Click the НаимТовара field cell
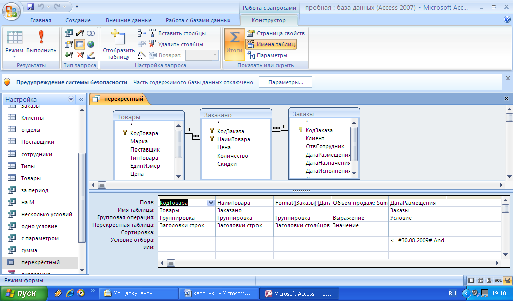Image resolution: width=513 pixels, height=301 pixels. 244,203
